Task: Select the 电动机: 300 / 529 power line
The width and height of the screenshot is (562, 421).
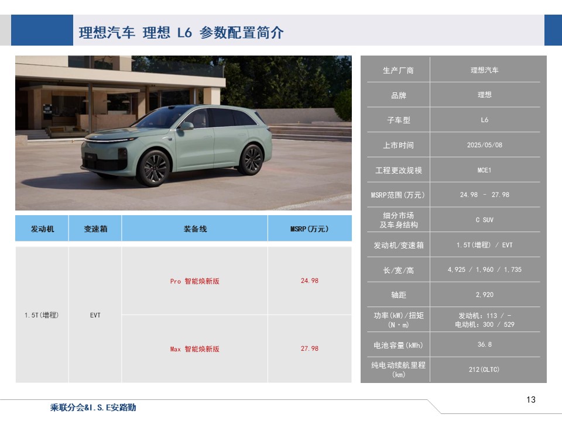Action: [485, 325]
